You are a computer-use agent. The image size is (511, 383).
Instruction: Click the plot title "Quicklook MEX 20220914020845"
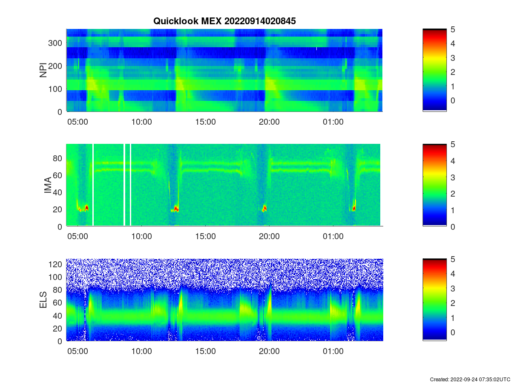224,21
